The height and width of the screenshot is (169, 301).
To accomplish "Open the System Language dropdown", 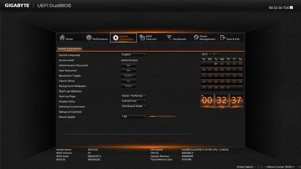I will (x=134, y=55).
